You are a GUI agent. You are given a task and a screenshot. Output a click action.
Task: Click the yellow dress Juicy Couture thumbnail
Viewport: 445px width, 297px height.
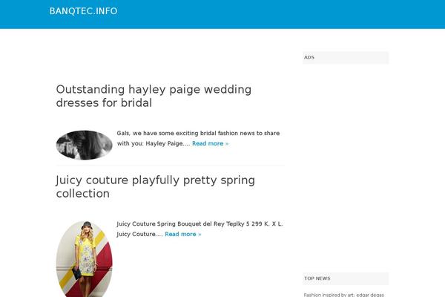pos(85,259)
